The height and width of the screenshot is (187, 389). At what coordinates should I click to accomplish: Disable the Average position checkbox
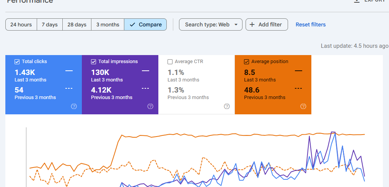click(246, 62)
